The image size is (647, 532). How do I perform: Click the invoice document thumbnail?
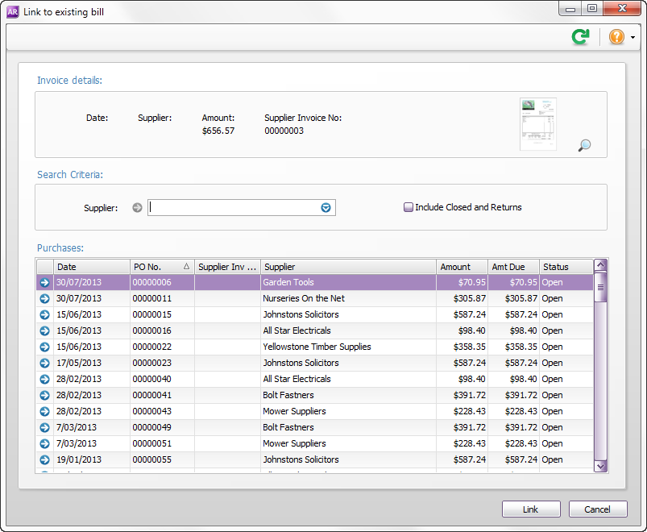[x=538, y=123]
